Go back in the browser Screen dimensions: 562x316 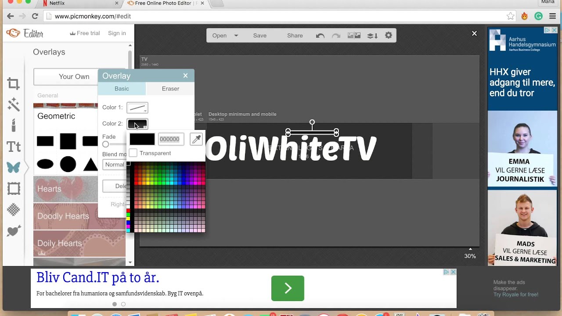11,16
